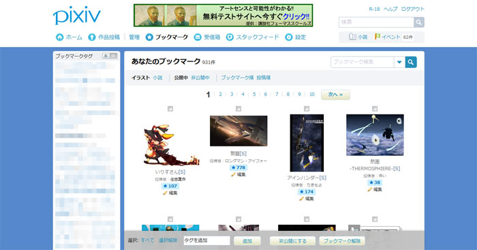Image resolution: width=477 pixels, height=250 pixels.
Task: Click the top site search magnifier button
Action: [419, 22]
